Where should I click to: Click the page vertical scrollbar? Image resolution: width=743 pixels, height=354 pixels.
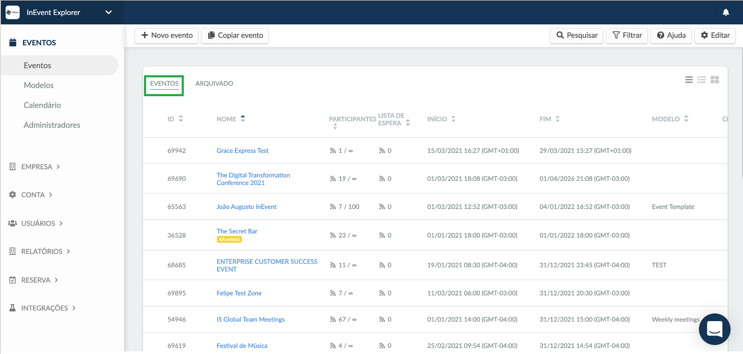tap(742, 113)
